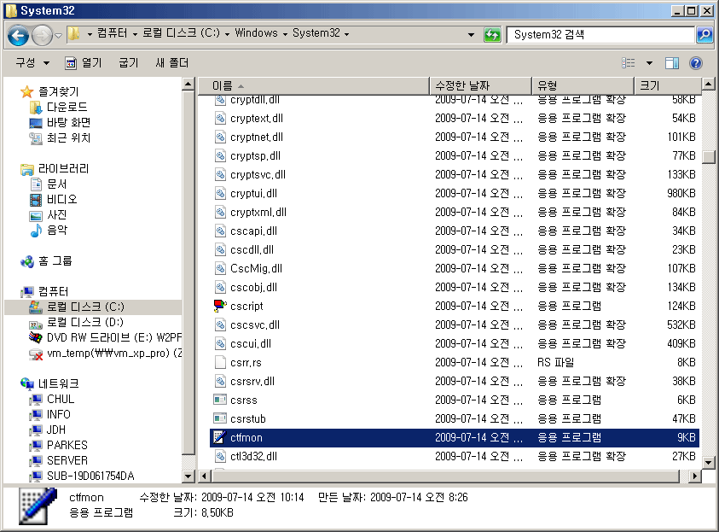This screenshot has height=532, width=719.
Task: Sort by the 수정한 날짜 column header
Action: (480, 86)
